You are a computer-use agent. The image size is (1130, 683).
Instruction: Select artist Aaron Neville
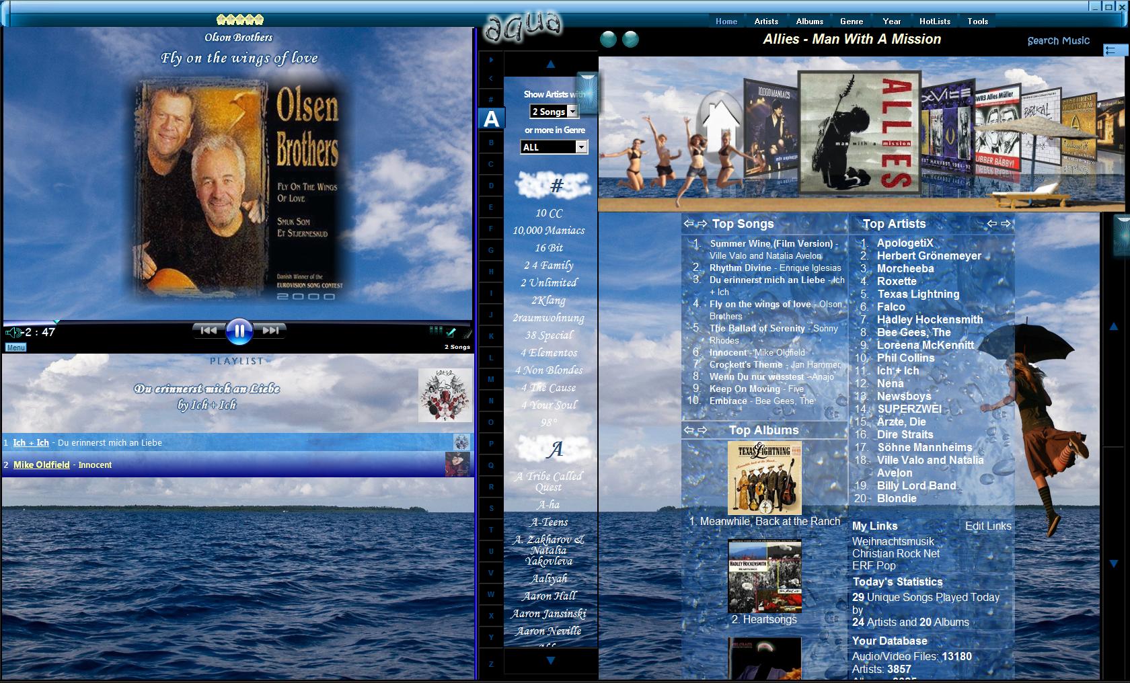coord(549,631)
